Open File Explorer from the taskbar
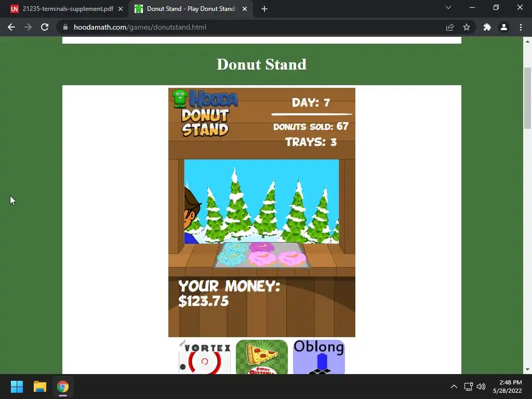Screen dimensions: 532x399 (x=39, y=387)
